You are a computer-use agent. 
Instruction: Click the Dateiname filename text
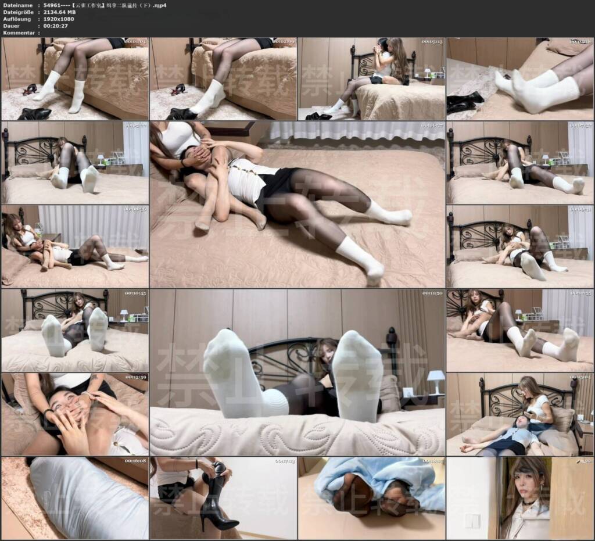(105, 5)
